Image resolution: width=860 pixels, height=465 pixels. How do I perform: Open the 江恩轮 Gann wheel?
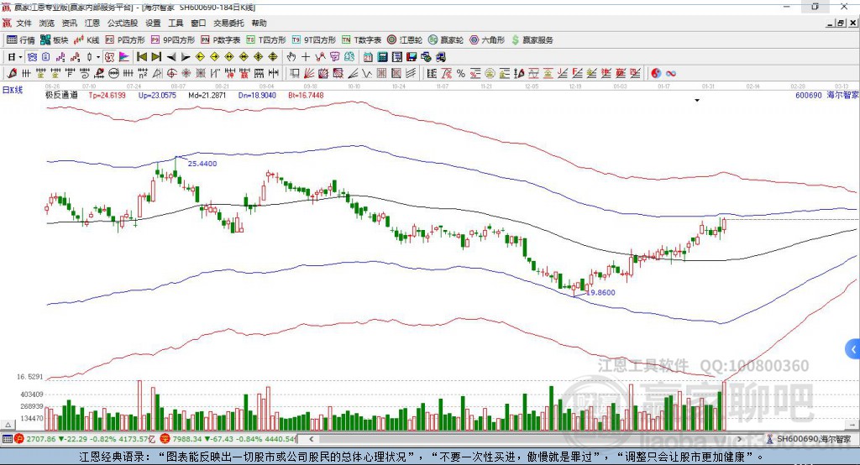[405, 40]
